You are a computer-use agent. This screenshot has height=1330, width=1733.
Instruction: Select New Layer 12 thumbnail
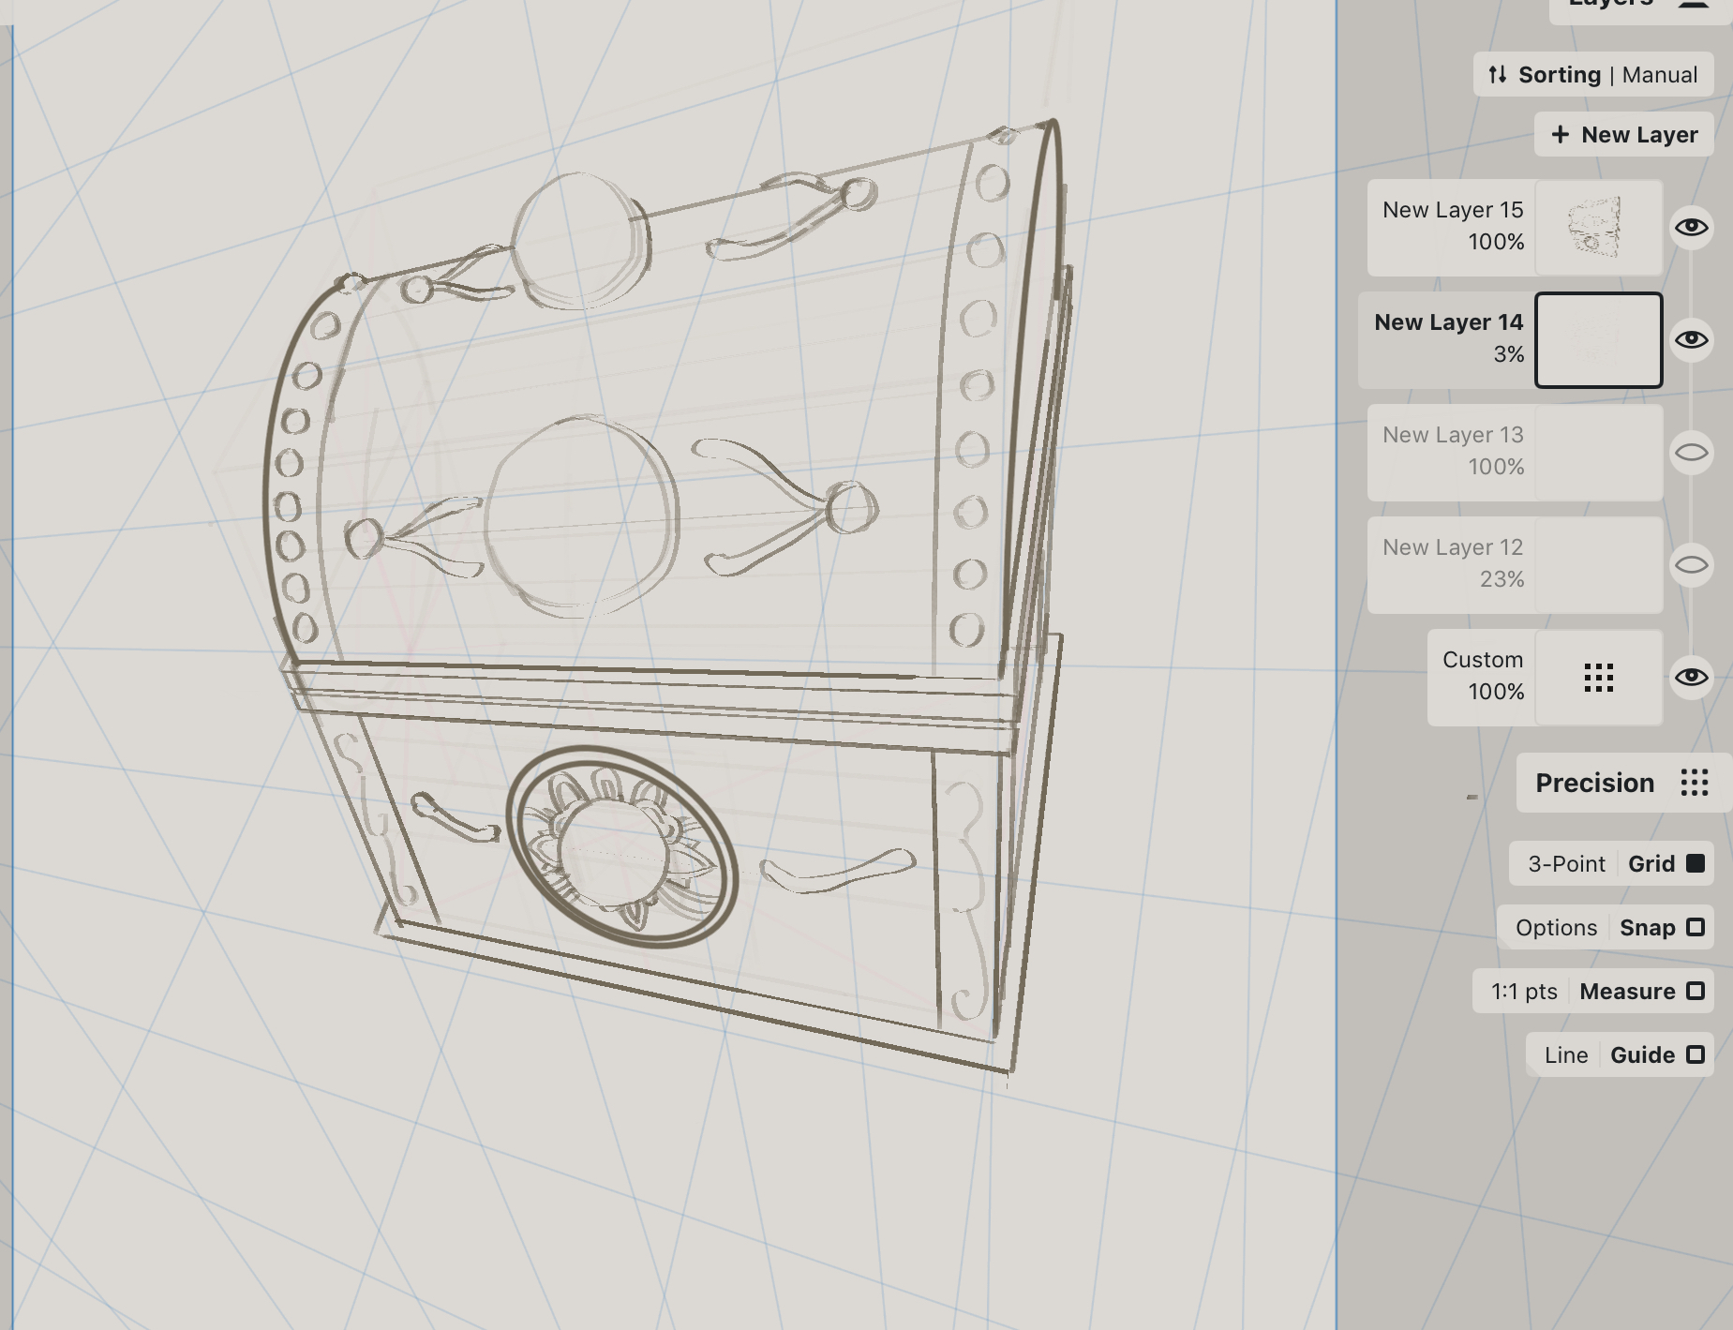[1598, 565]
